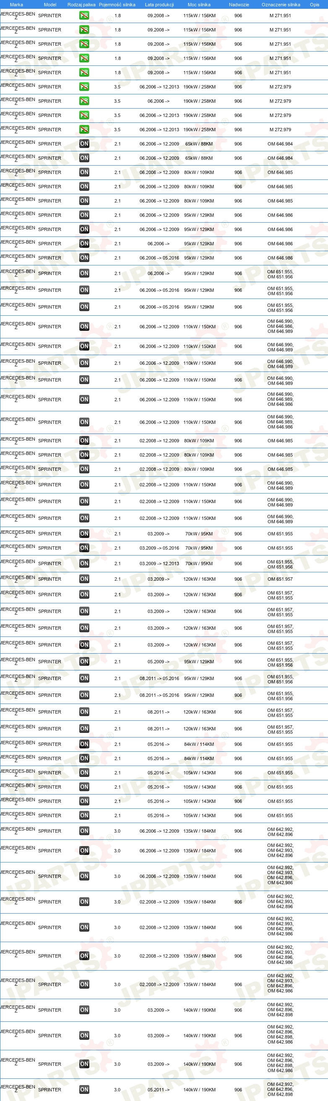328x1101 pixels.
Task: Click ON icon in 03.2009 -> 12.2013 row
Action: pos(84,563)
